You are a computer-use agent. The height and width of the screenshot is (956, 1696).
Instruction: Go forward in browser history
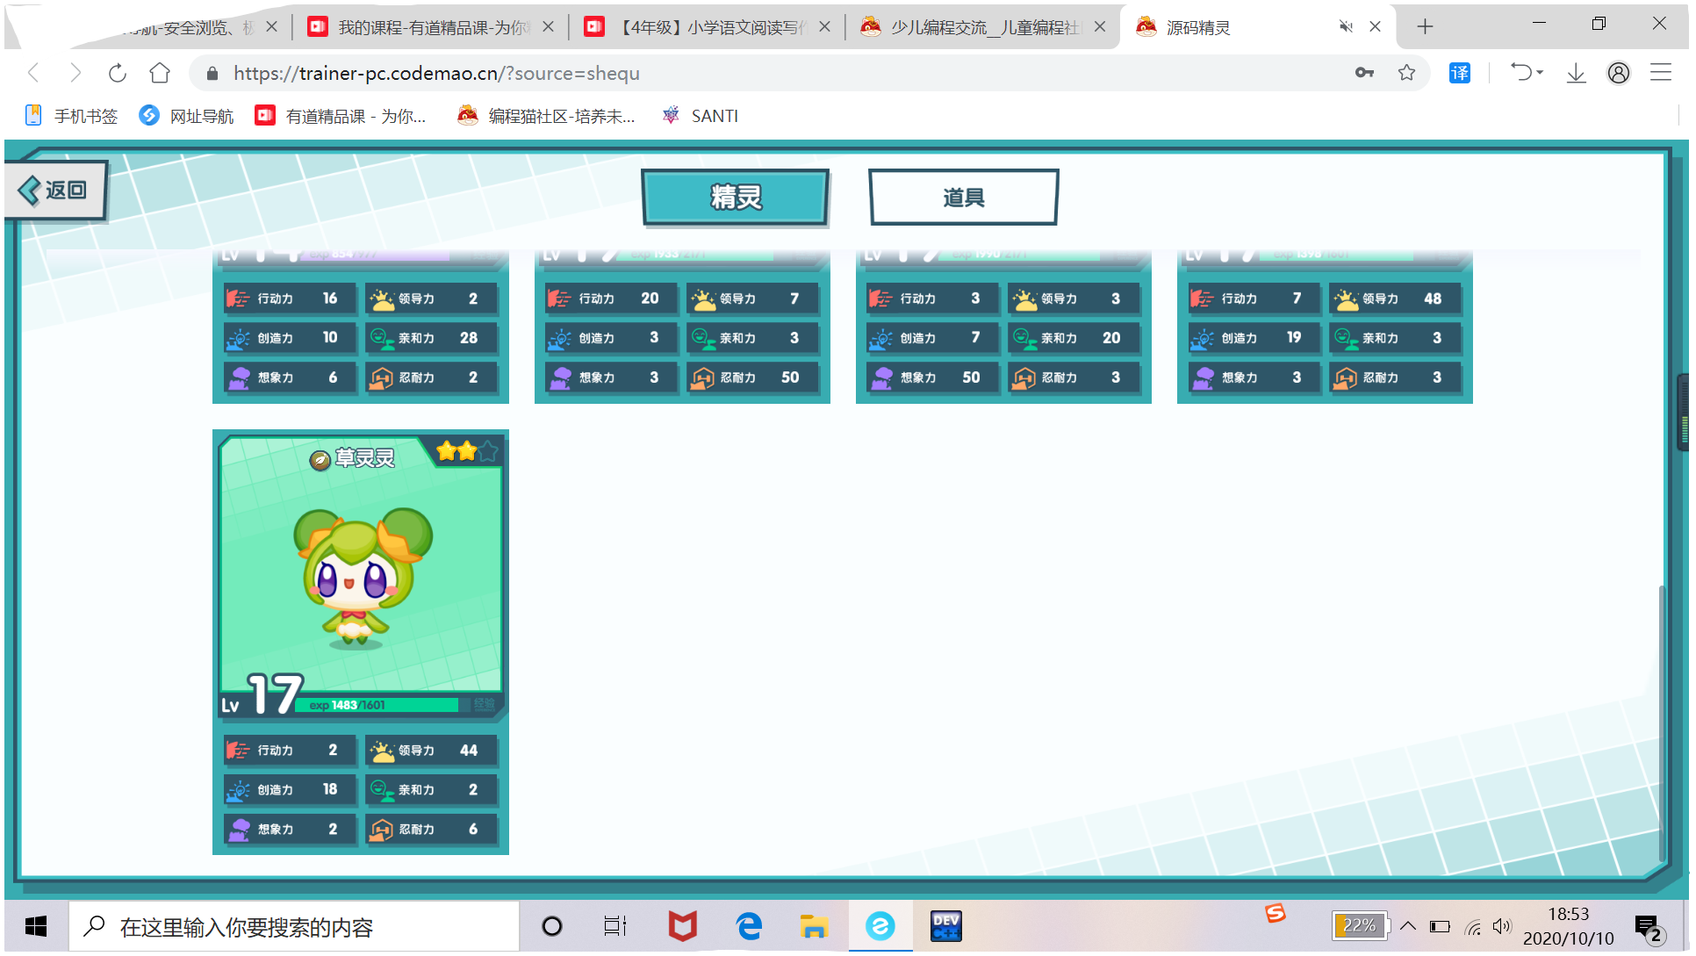[x=75, y=73]
